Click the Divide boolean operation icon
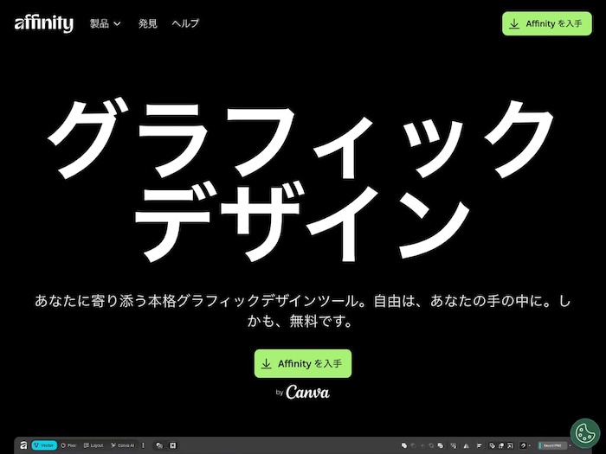This screenshot has width=606, height=454. point(440,445)
